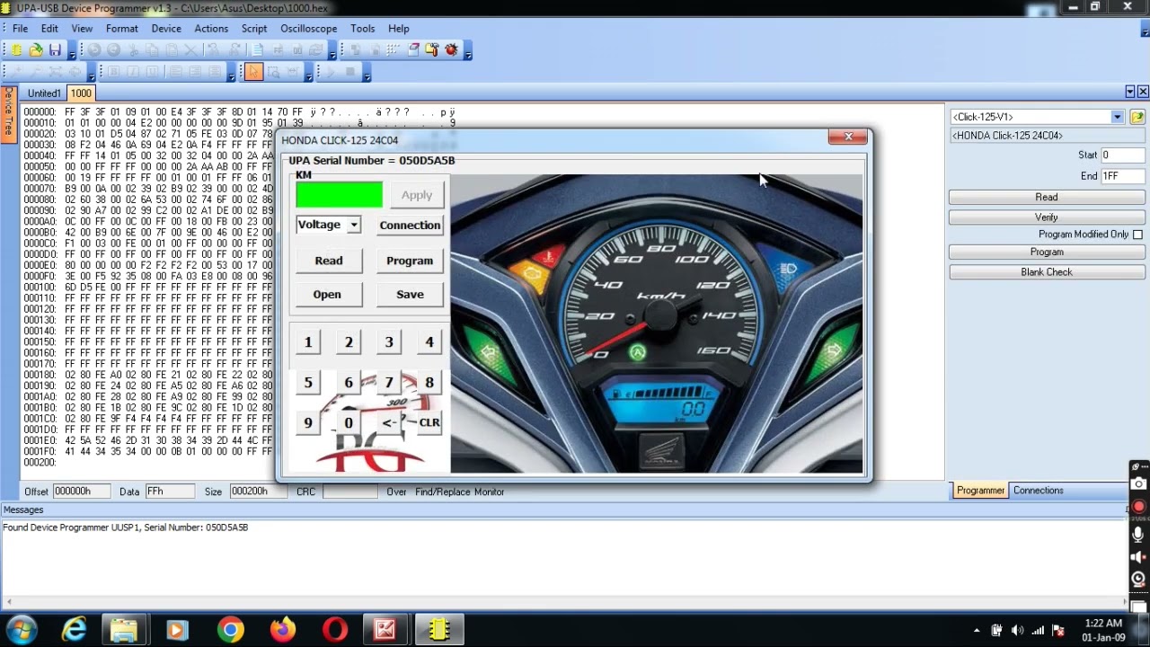Viewport: 1150px width, 647px height.
Task: Click CLR keypad button
Action: [x=429, y=422]
